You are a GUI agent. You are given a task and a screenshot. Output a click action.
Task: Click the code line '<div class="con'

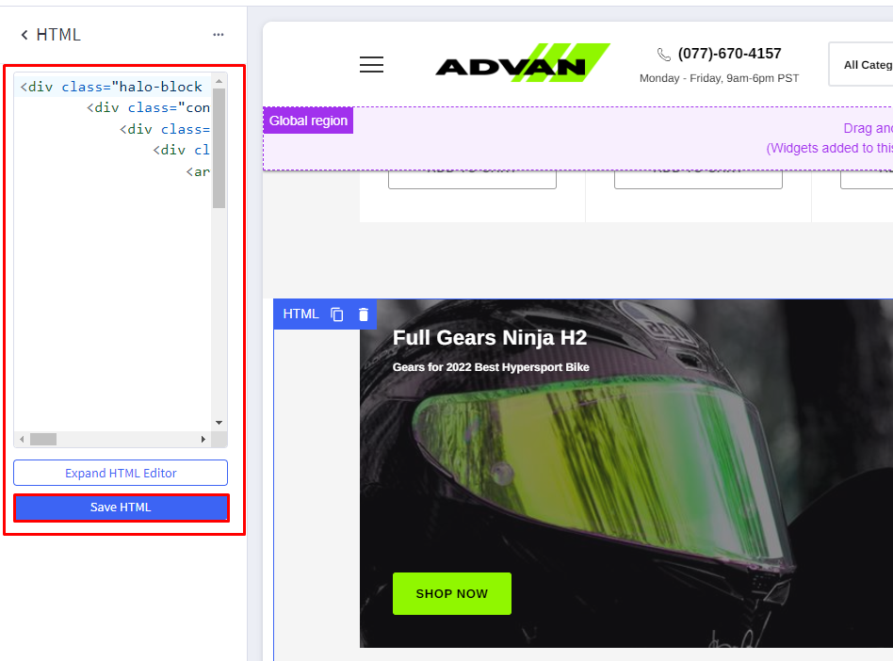point(148,107)
